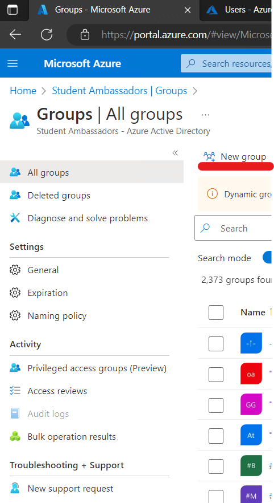
Task: Click the Deleted groups sidebar icon
Action: click(x=15, y=195)
